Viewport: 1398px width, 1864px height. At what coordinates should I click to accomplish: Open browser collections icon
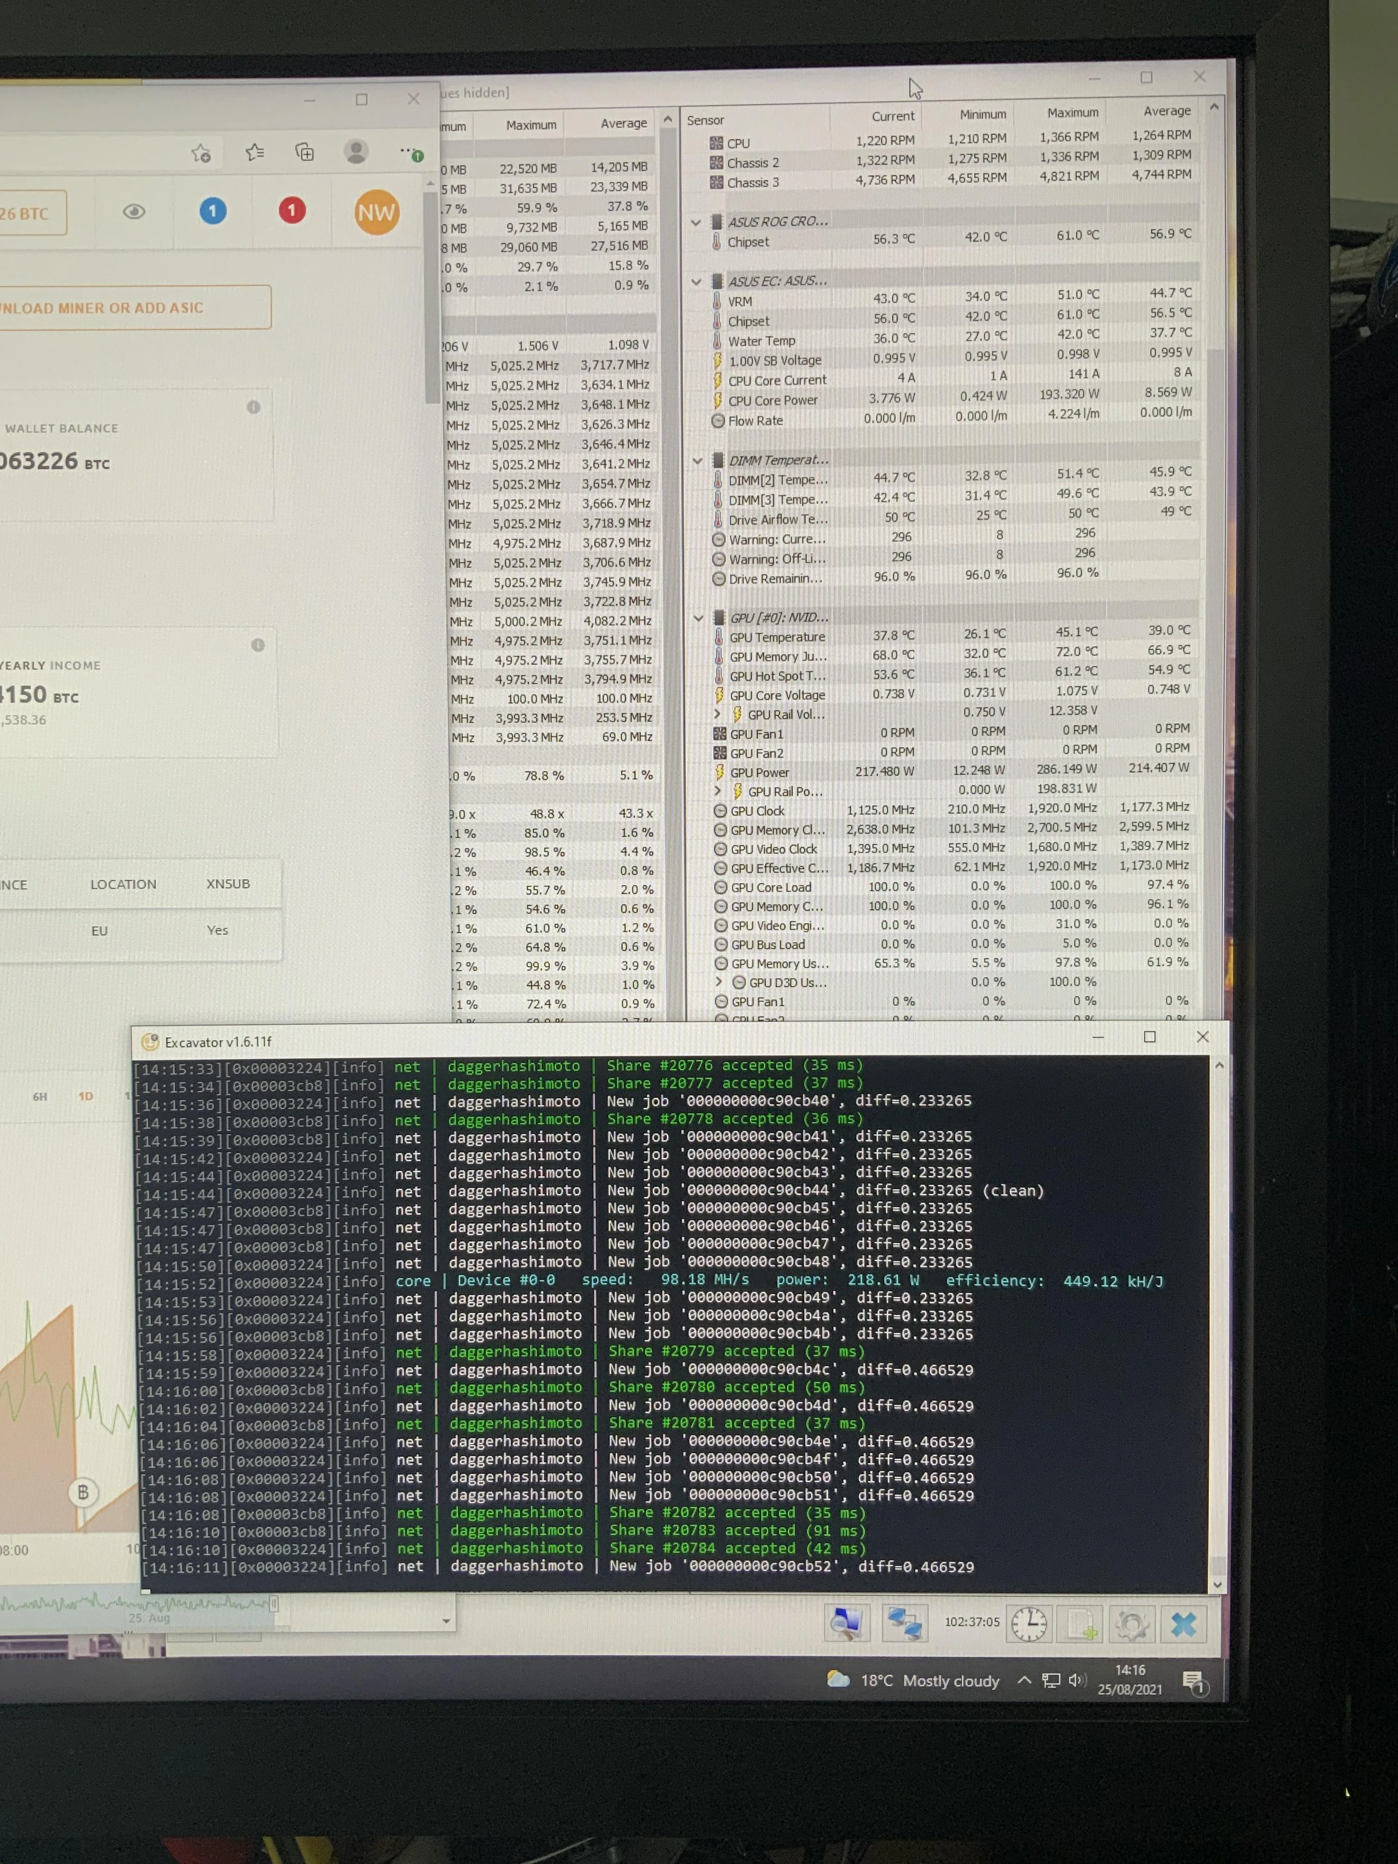[x=305, y=152]
